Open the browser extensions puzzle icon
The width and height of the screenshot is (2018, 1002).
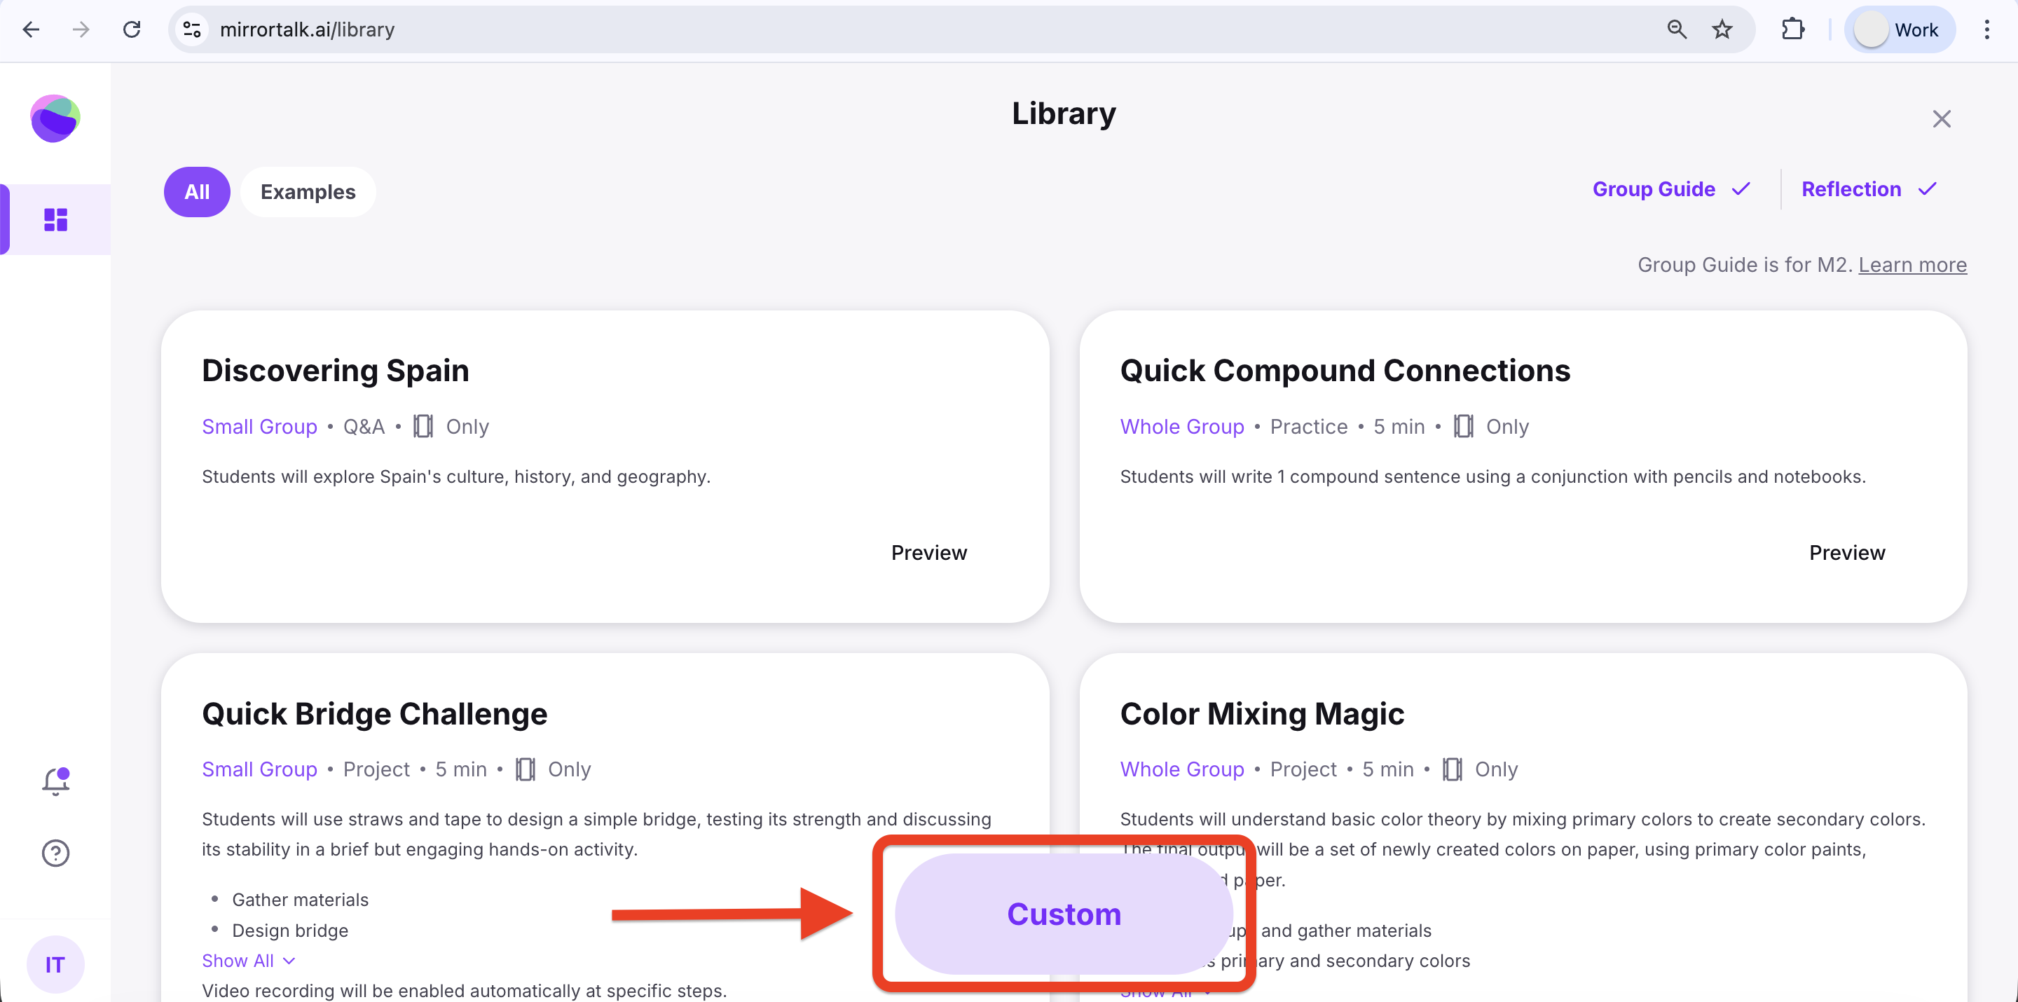[x=1792, y=29]
